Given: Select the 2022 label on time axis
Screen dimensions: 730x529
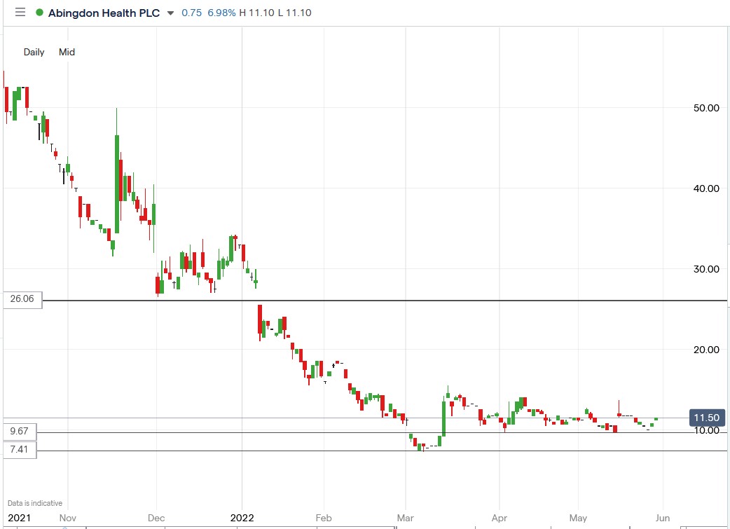Looking at the screenshot, I should click(x=242, y=518).
